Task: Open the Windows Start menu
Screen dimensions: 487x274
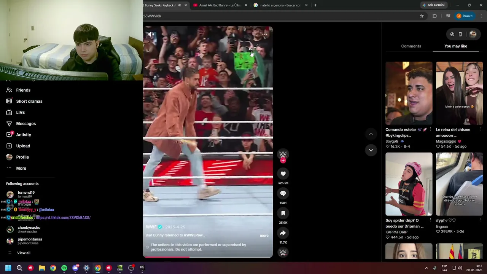Action: 8,268
